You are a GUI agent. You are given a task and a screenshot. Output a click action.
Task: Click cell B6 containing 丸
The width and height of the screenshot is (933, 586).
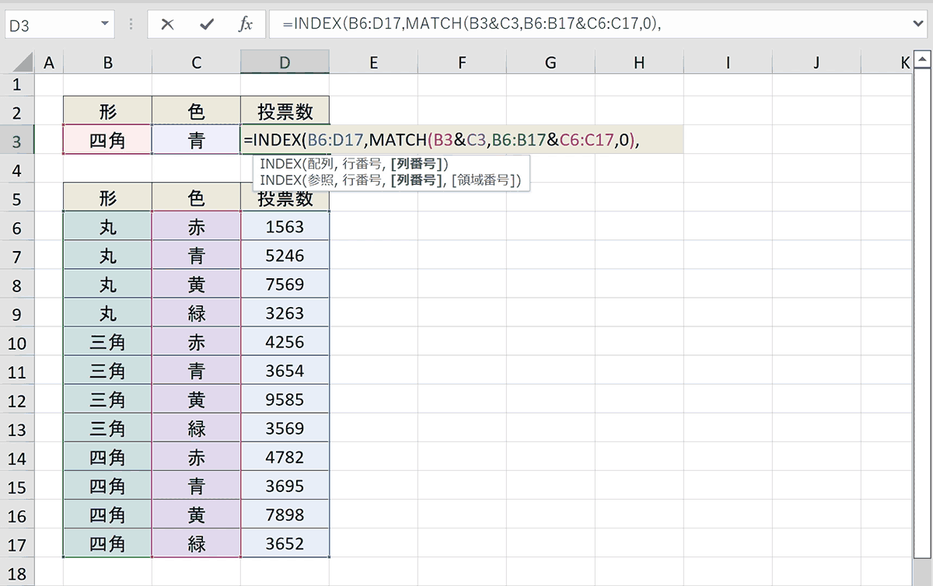107,227
